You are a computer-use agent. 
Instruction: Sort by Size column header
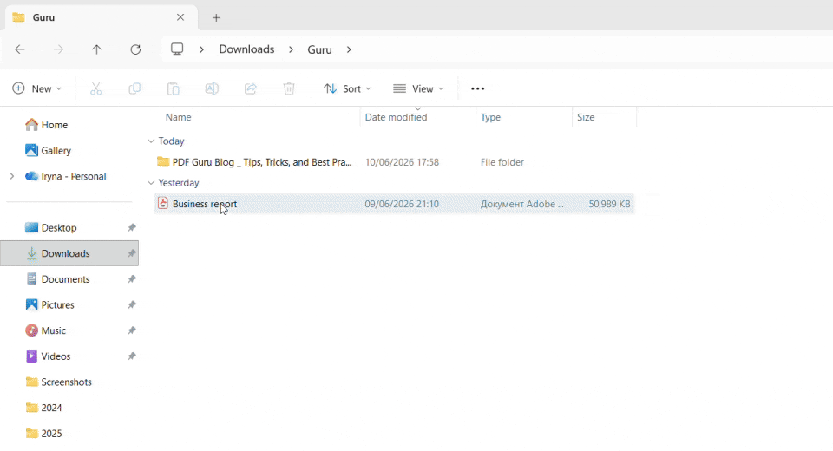point(586,117)
